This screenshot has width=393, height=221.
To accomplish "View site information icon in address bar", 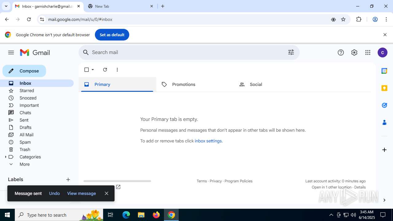I will pos(42,19).
